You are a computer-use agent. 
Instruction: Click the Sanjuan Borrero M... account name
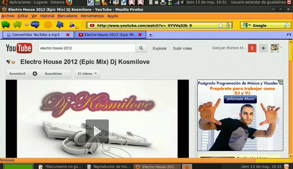pyautogui.click(x=229, y=48)
